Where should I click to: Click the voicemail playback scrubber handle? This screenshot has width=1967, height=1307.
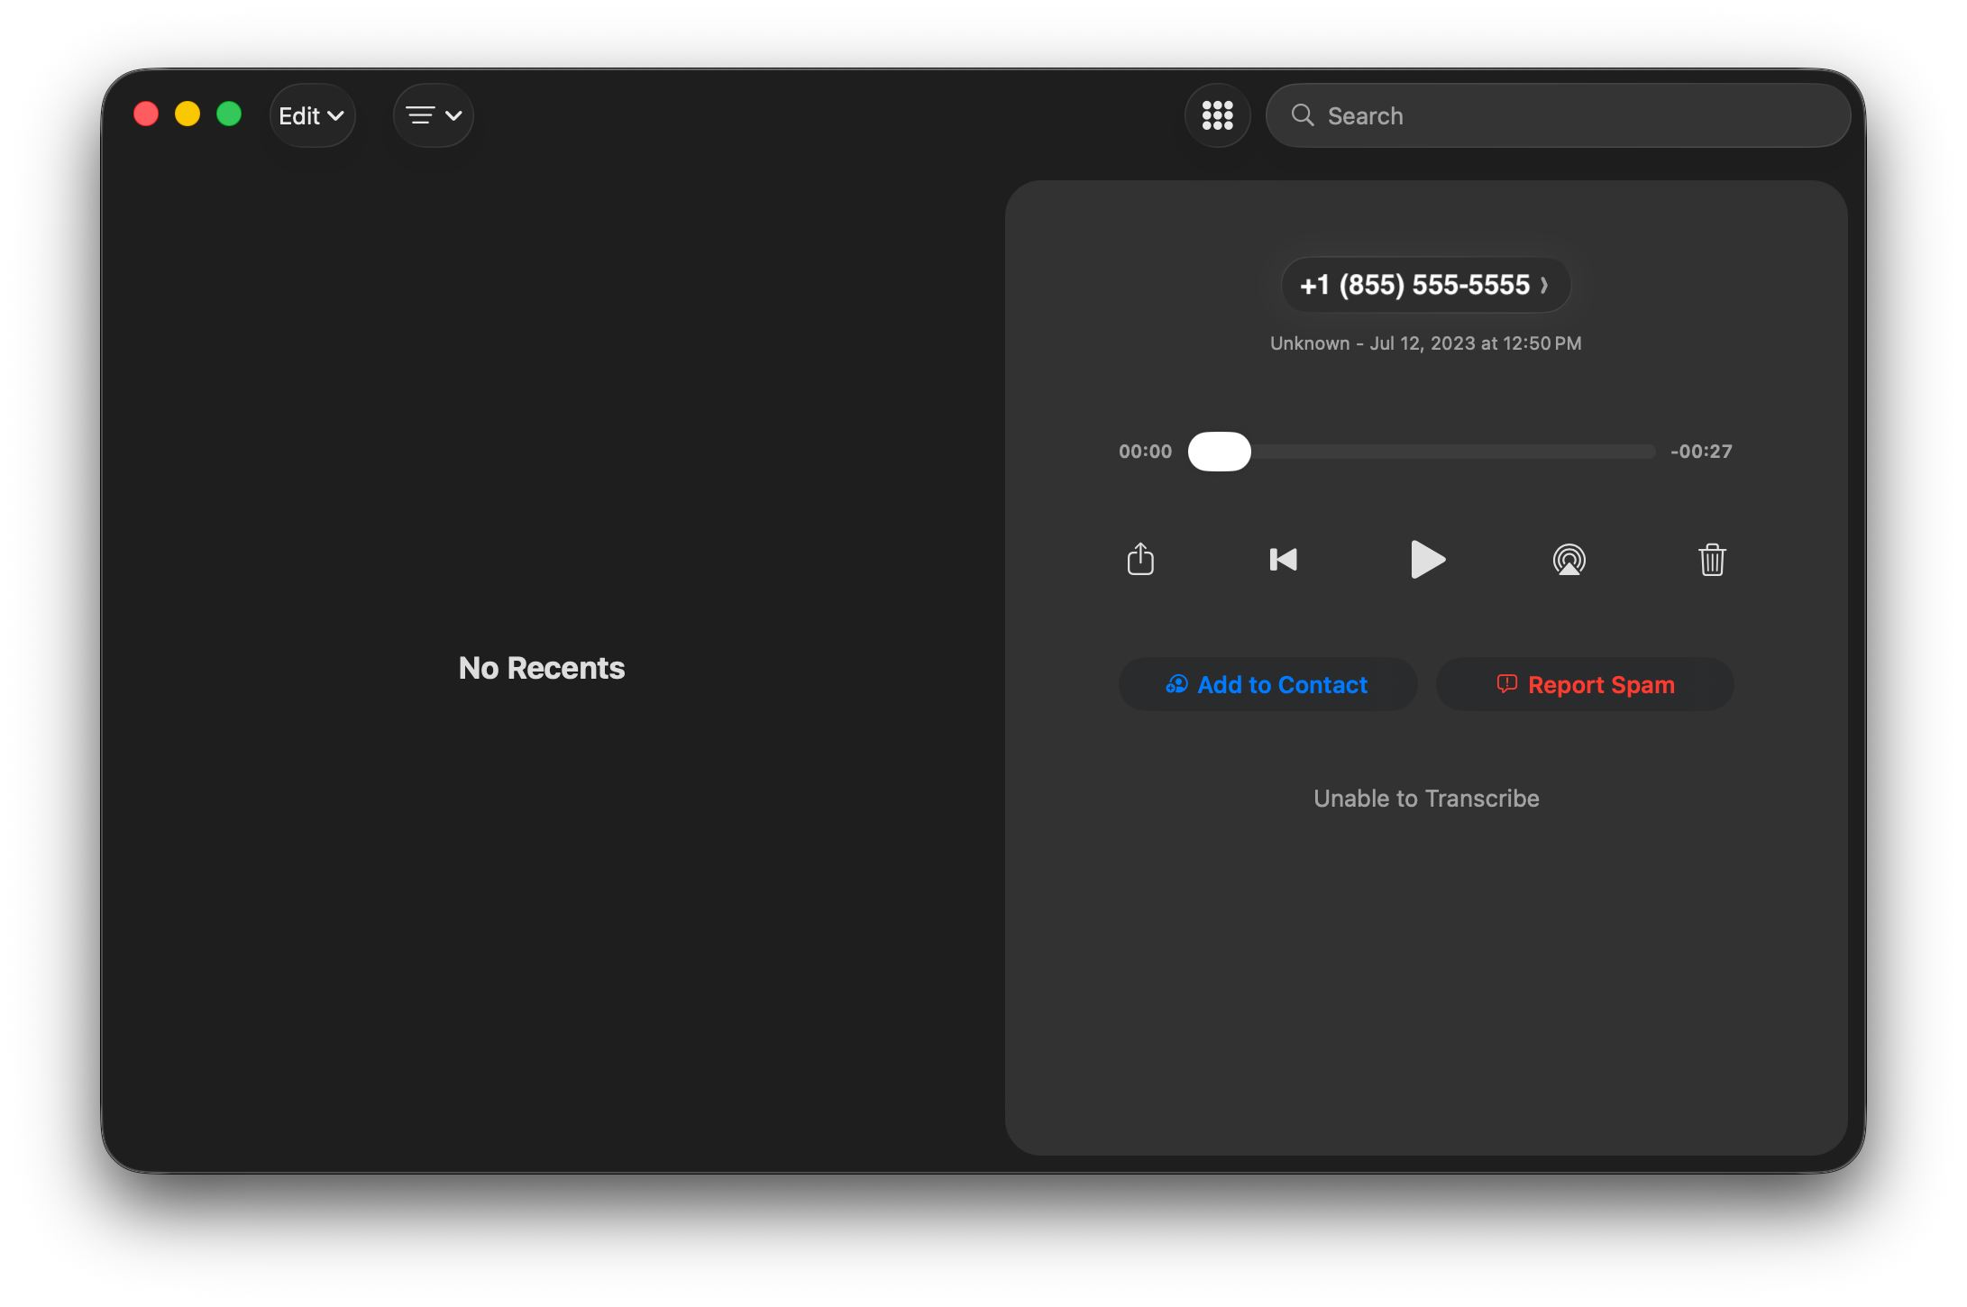pyautogui.click(x=1219, y=452)
